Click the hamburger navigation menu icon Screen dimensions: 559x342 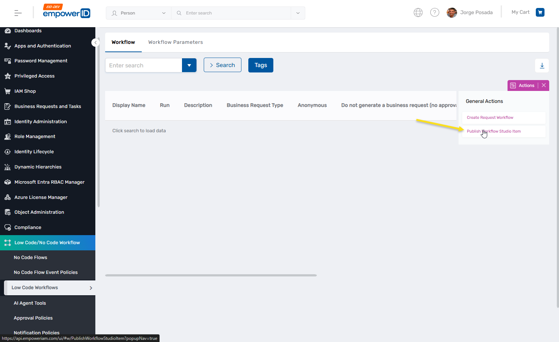point(17,13)
